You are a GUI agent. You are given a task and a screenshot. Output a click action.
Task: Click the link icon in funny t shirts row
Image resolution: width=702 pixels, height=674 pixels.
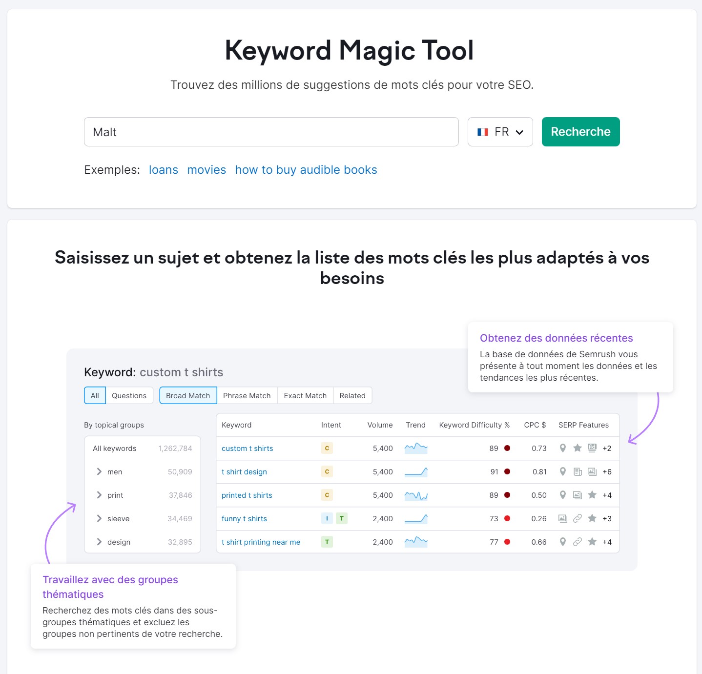coord(578,518)
